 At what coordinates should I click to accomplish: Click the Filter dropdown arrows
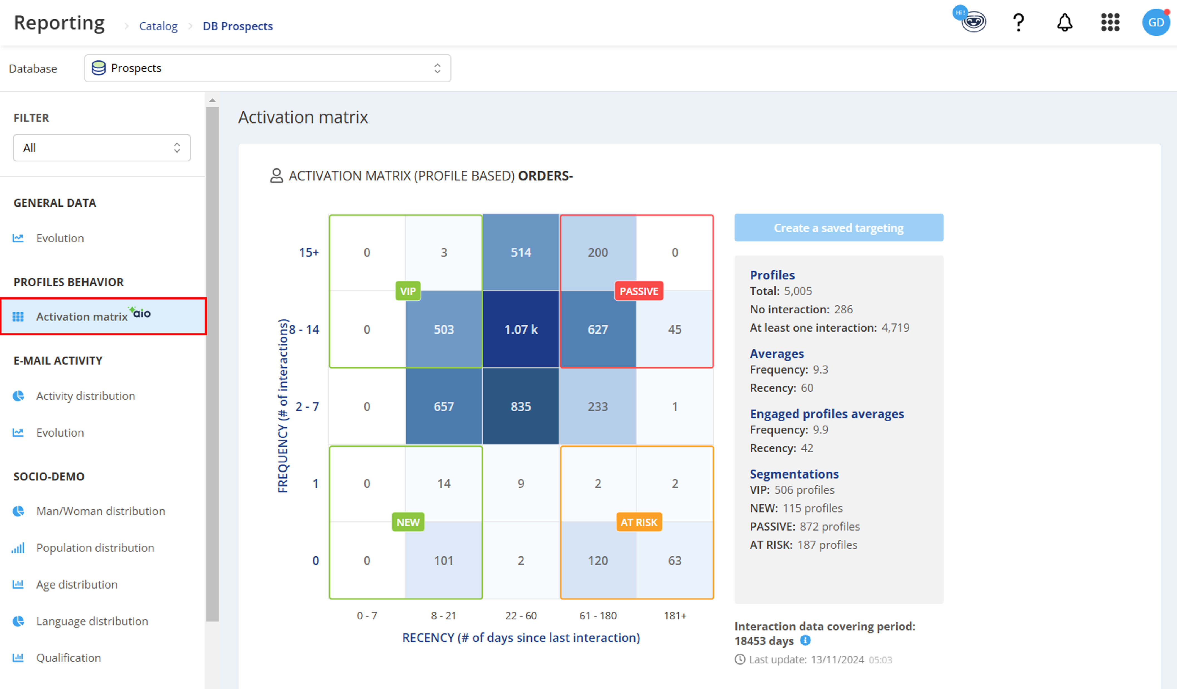(x=177, y=148)
